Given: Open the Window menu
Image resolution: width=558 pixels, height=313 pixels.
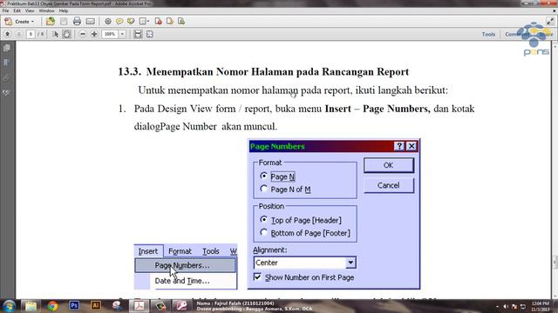Looking at the screenshot, I should pyautogui.click(x=46, y=10).
